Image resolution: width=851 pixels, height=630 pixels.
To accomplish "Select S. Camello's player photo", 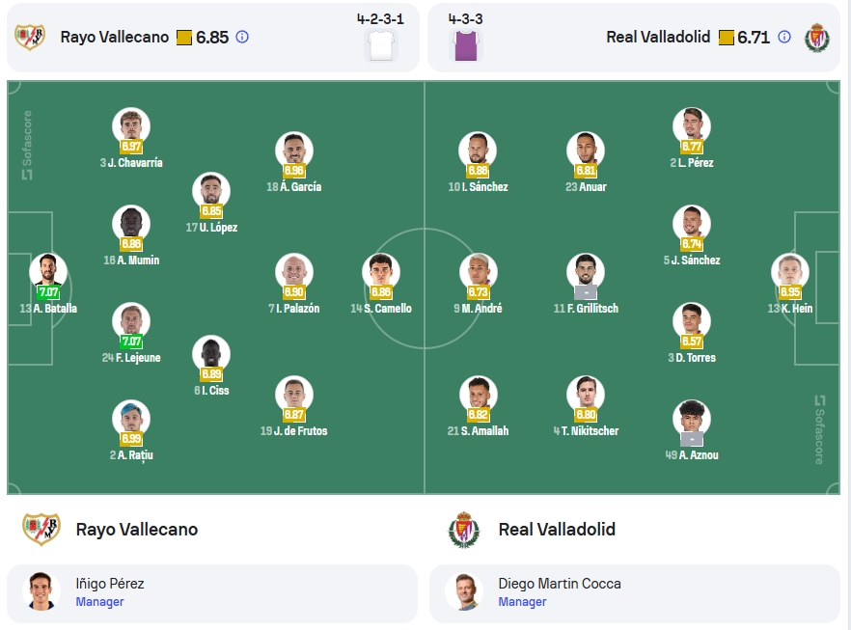I will pos(381,271).
